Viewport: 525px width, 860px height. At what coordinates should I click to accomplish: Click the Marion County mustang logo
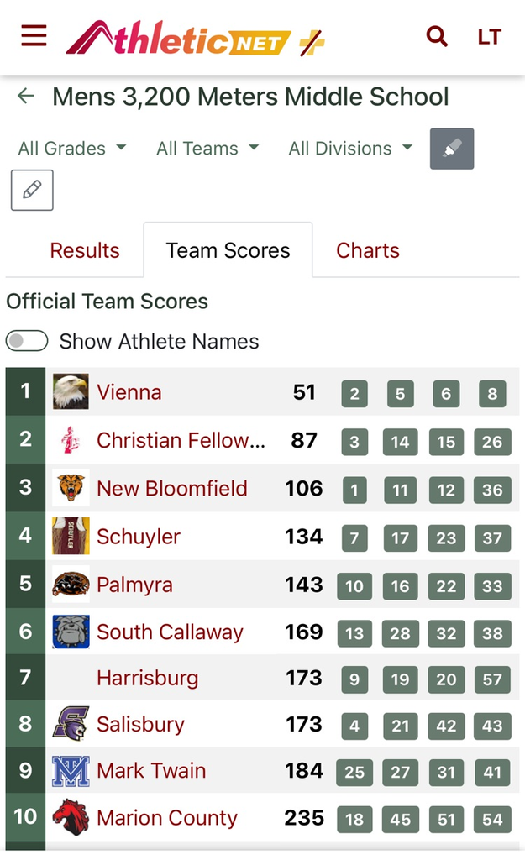pos(71,817)
